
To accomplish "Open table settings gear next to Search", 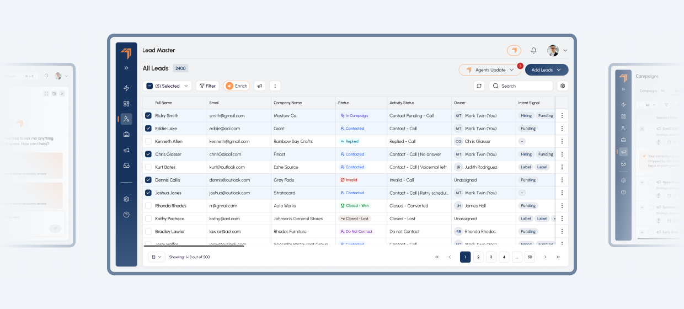I will 563,86.
